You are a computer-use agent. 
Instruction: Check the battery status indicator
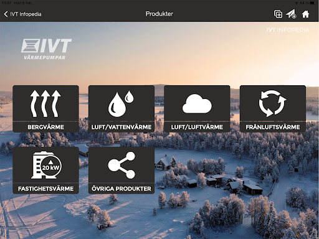[313, 3]
